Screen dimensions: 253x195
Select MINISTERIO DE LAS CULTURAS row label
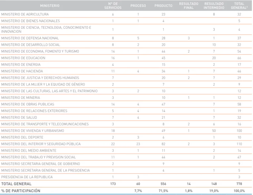coord(49,91)
